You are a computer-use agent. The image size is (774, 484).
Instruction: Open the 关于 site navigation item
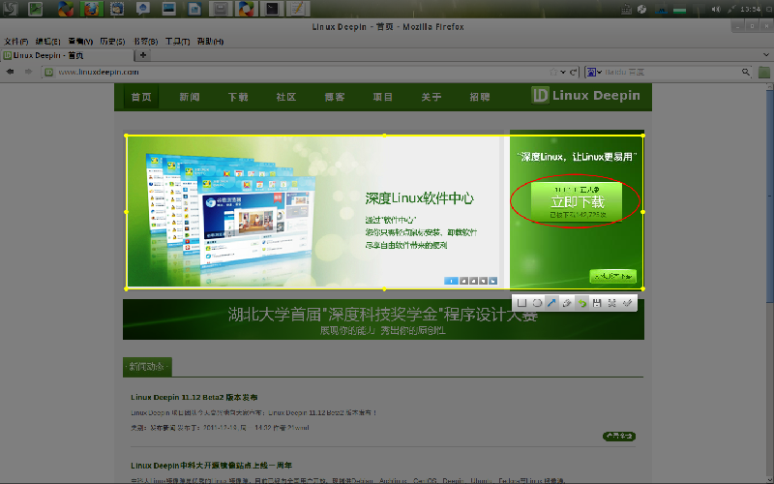tap(432, 97)
